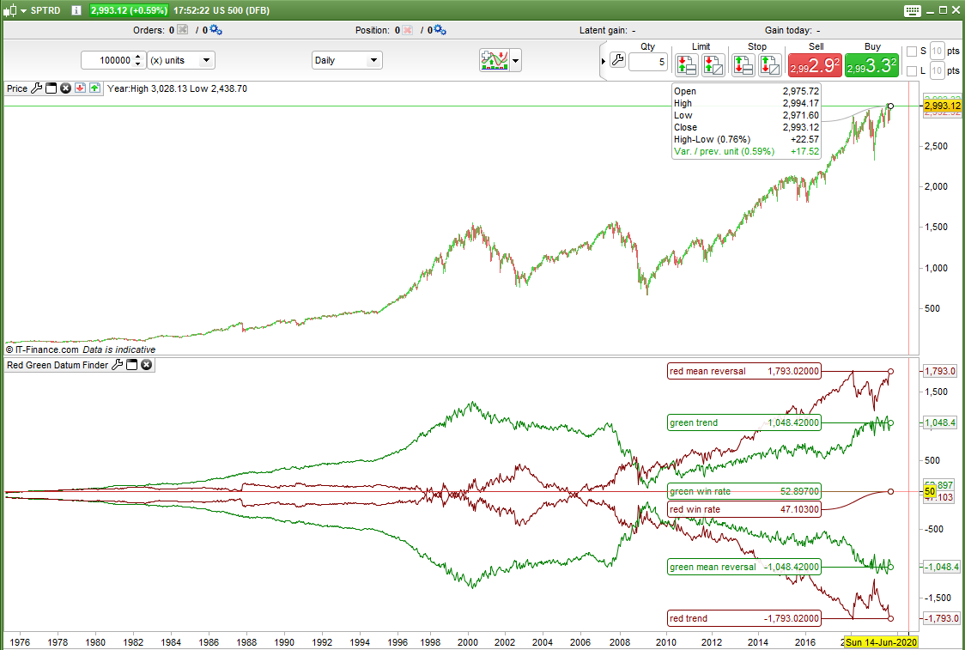
Task: Click the Close 2,993.12 row in data box
Action: [746, 127]
